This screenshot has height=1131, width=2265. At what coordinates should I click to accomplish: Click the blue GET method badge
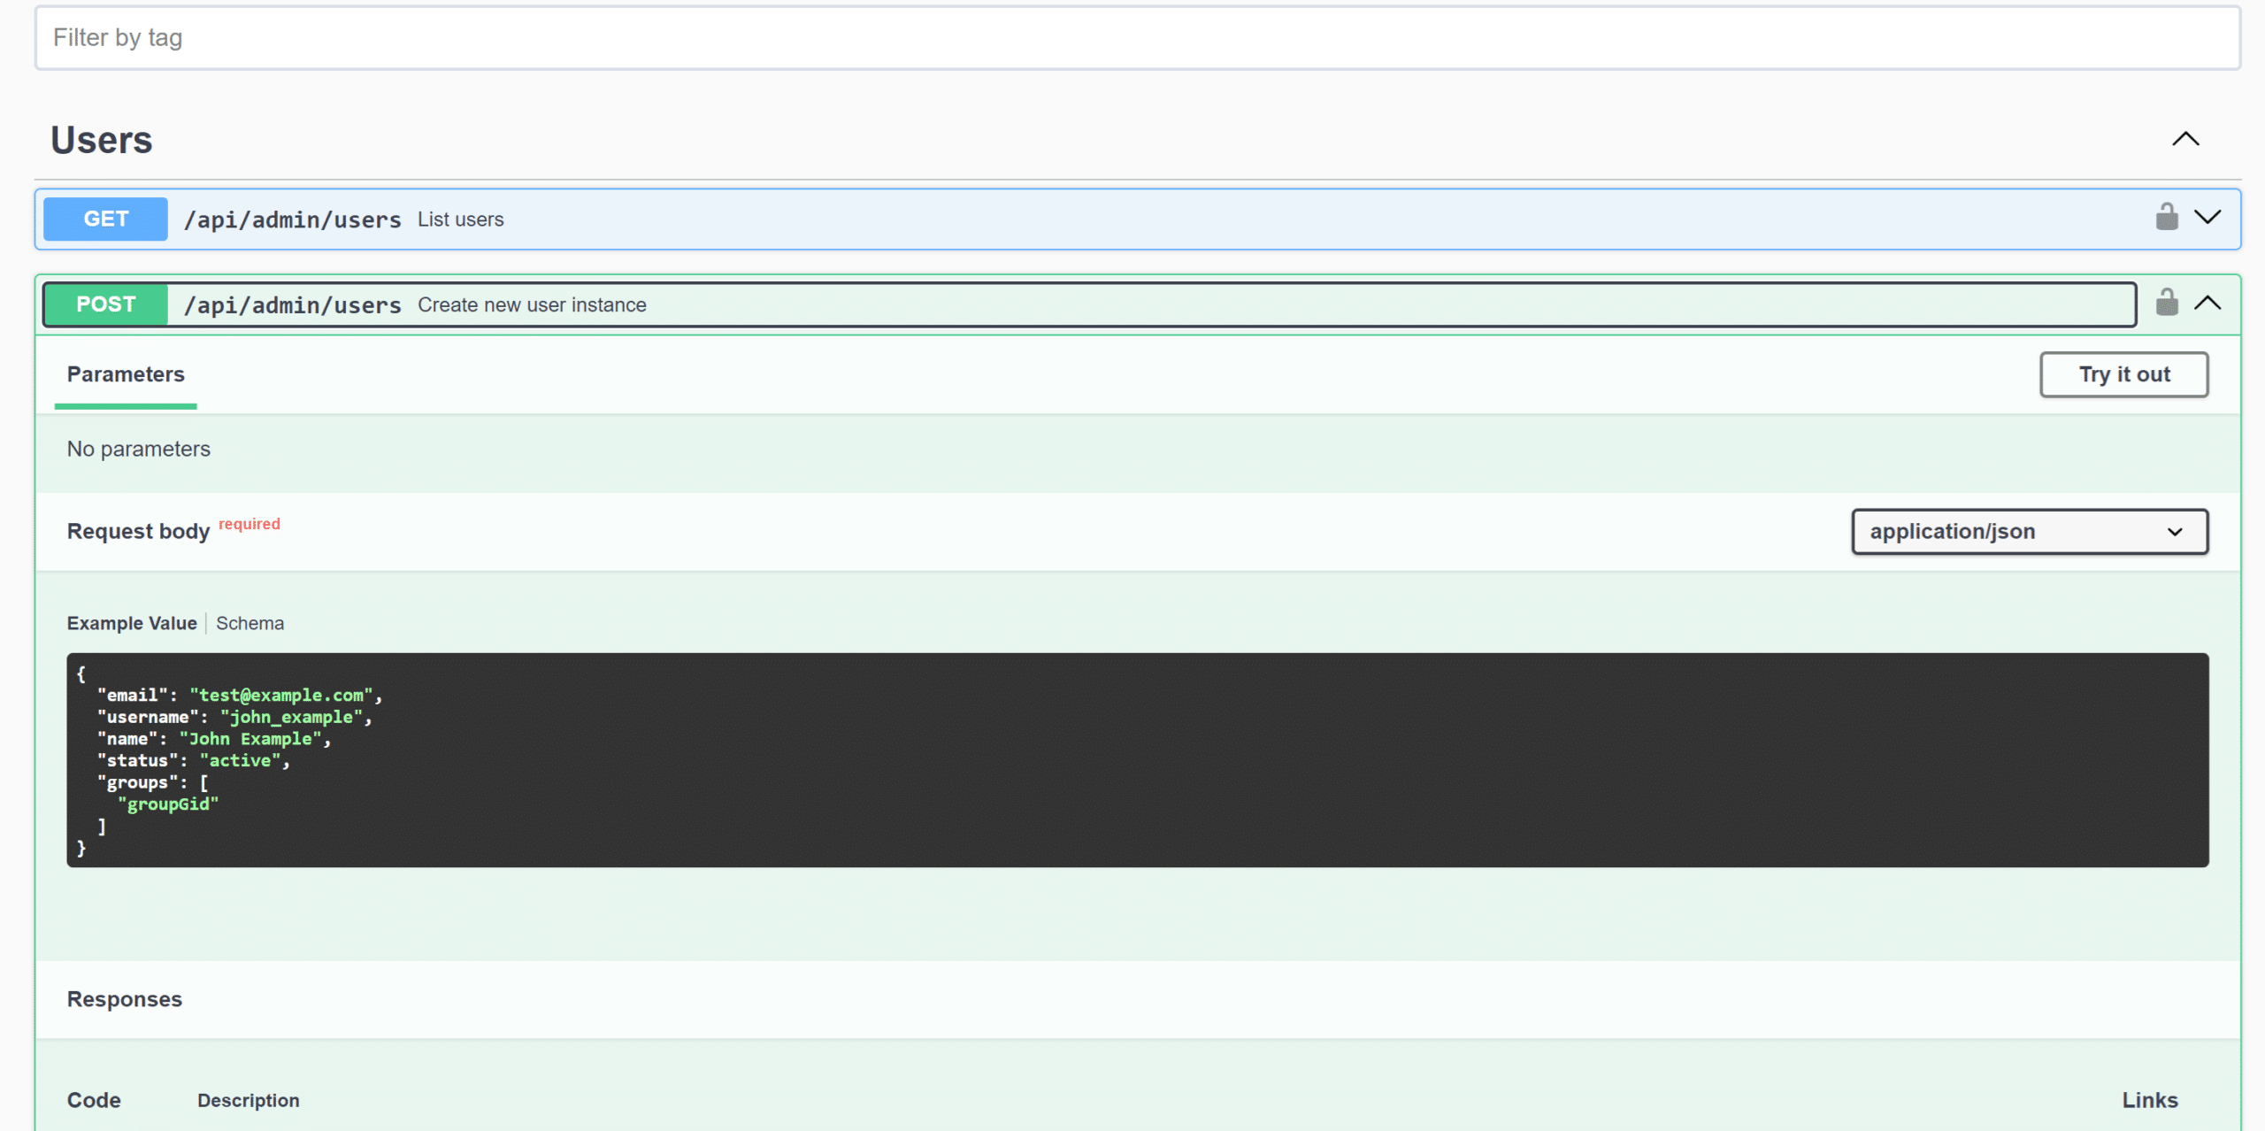[x=105, y=219]
